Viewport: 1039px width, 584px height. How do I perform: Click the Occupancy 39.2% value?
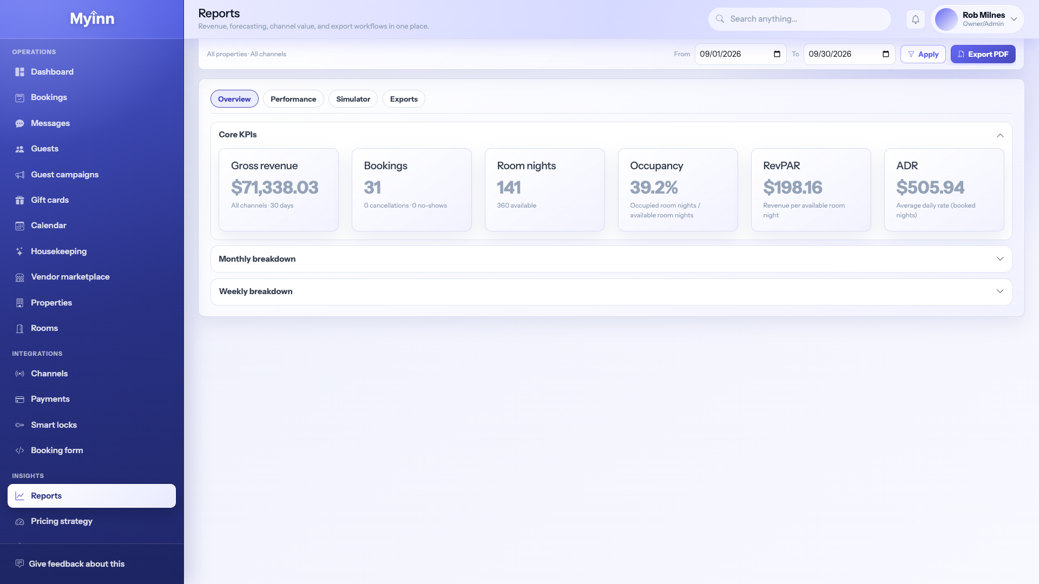click(x=654, y=188)
